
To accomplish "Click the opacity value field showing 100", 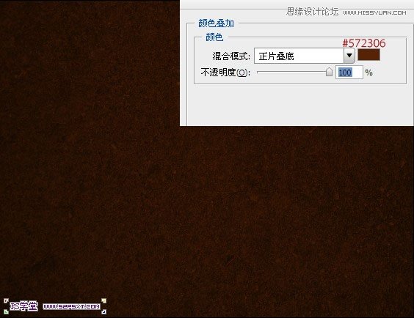I will coord(349,73).
